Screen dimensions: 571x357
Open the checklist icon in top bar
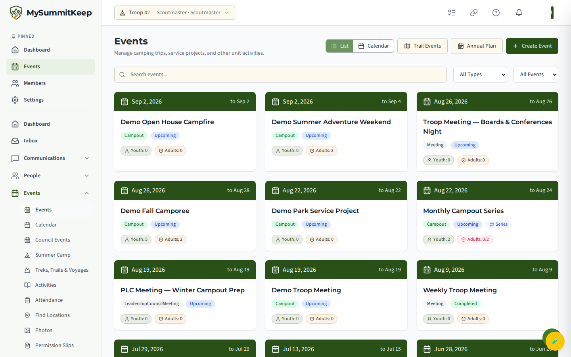(x=452, y=13)
